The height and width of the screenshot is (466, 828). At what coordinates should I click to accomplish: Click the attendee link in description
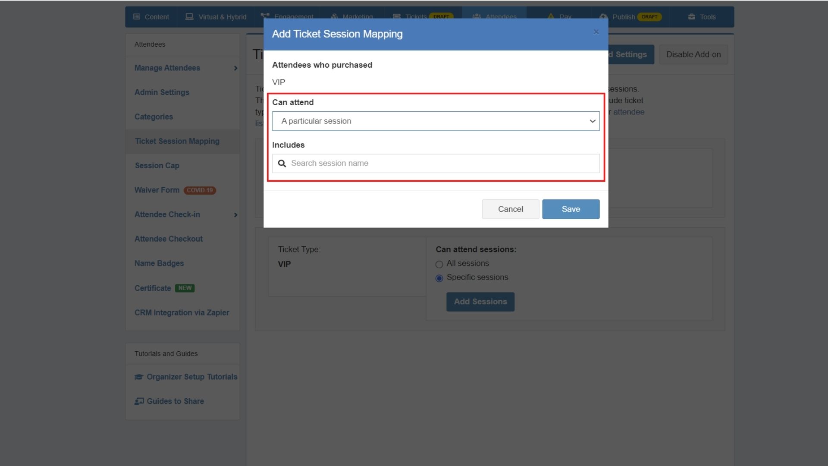click(x=629, y=112)
